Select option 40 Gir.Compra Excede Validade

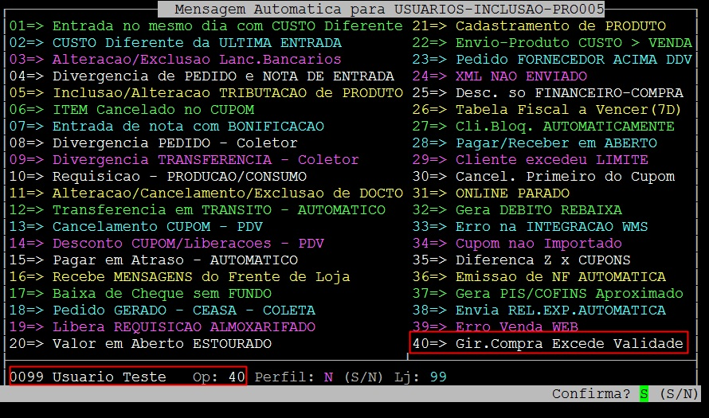click(547, 344)
